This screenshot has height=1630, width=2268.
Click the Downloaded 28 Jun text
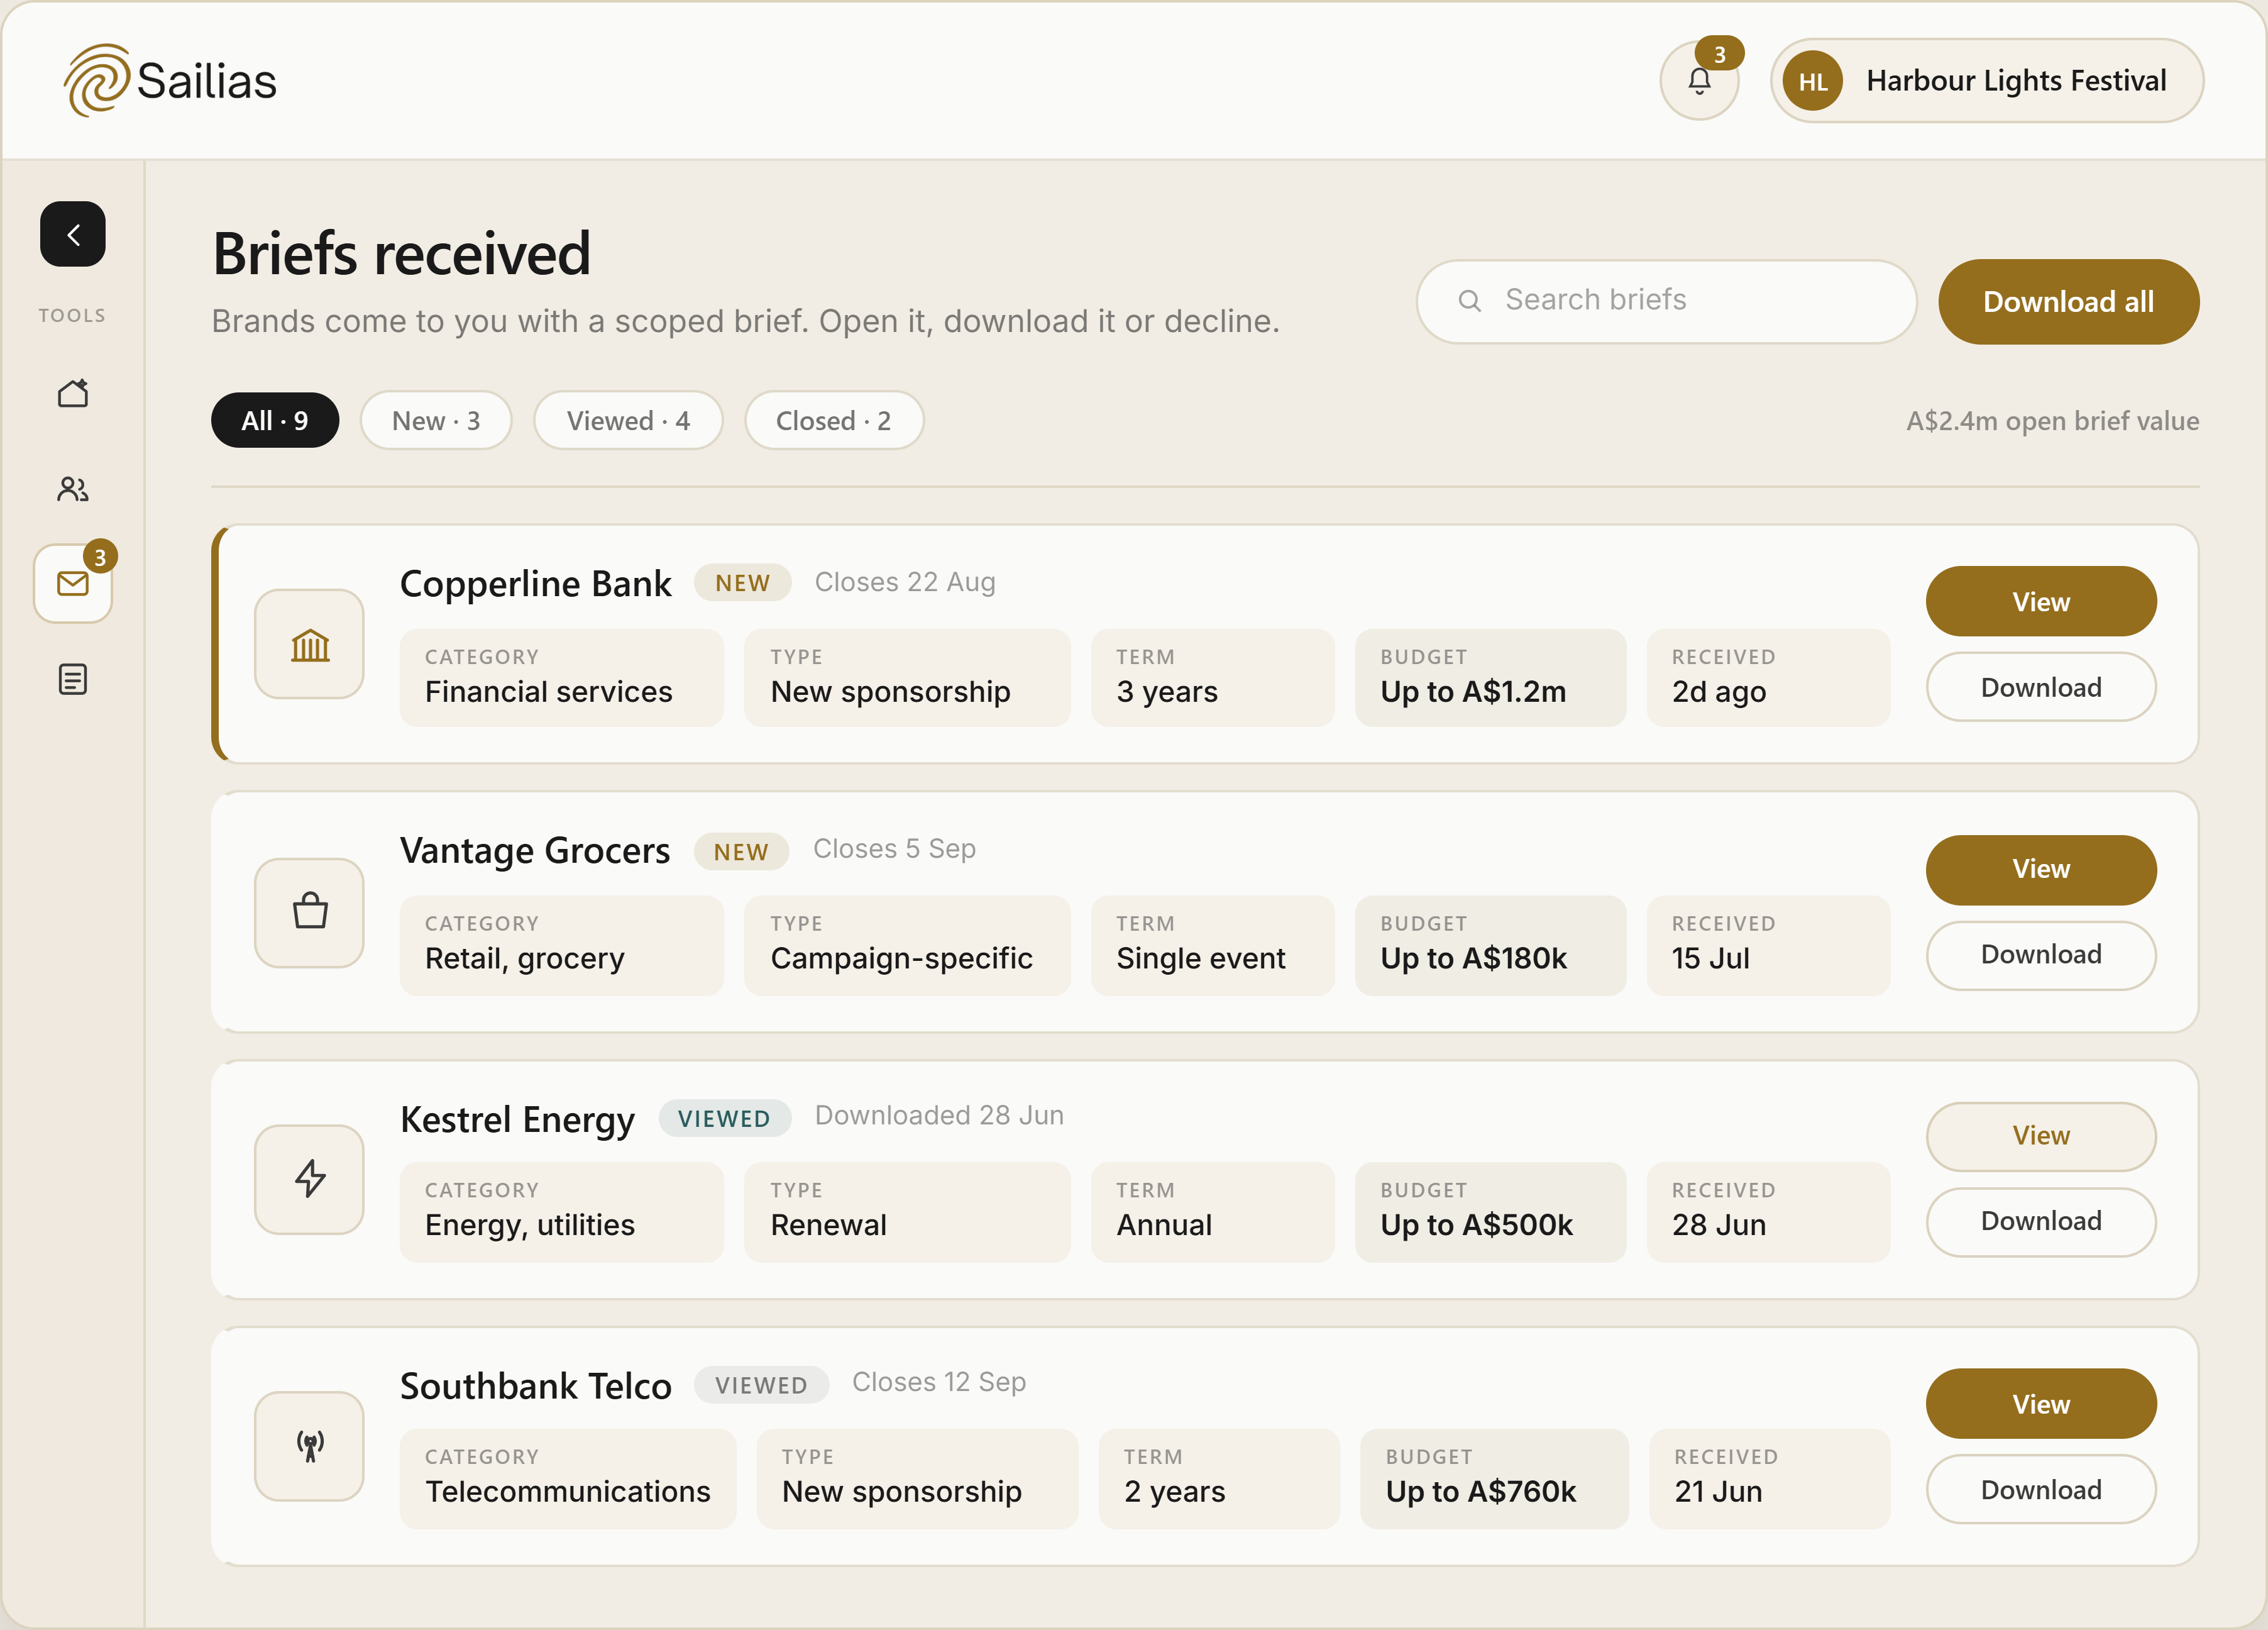coord(939,1116)
